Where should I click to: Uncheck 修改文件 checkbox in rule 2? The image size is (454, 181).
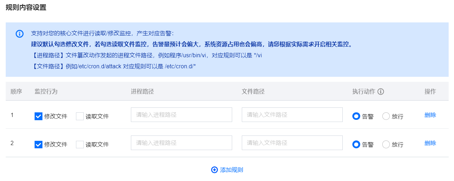click(39, 144)
